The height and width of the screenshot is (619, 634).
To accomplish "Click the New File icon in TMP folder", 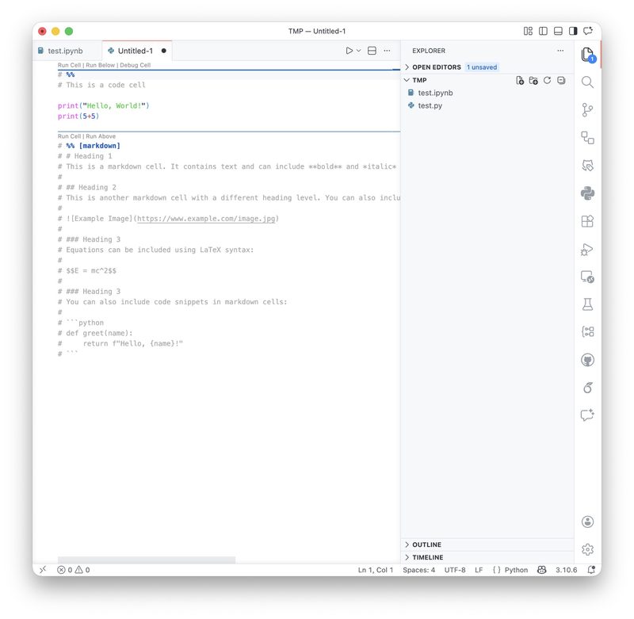I will [520, 81].
